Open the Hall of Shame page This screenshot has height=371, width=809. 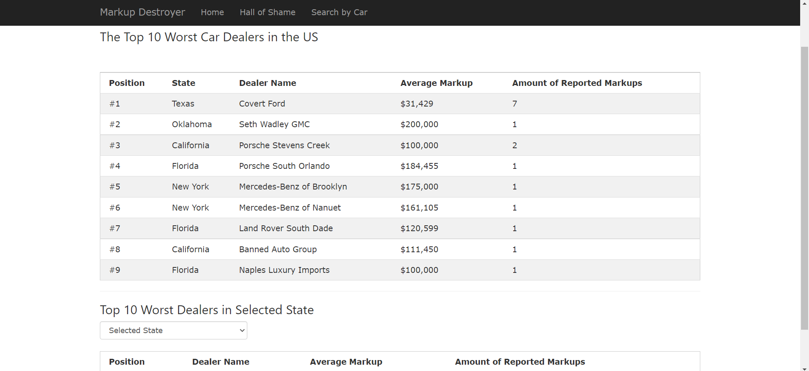tap(268, 13)
